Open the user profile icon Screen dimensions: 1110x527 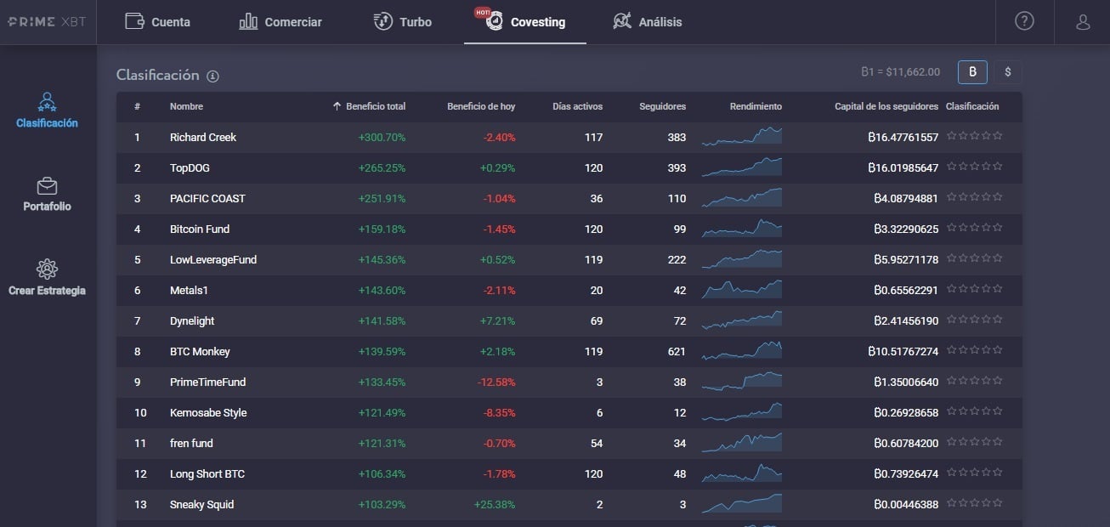point(1083,22)
